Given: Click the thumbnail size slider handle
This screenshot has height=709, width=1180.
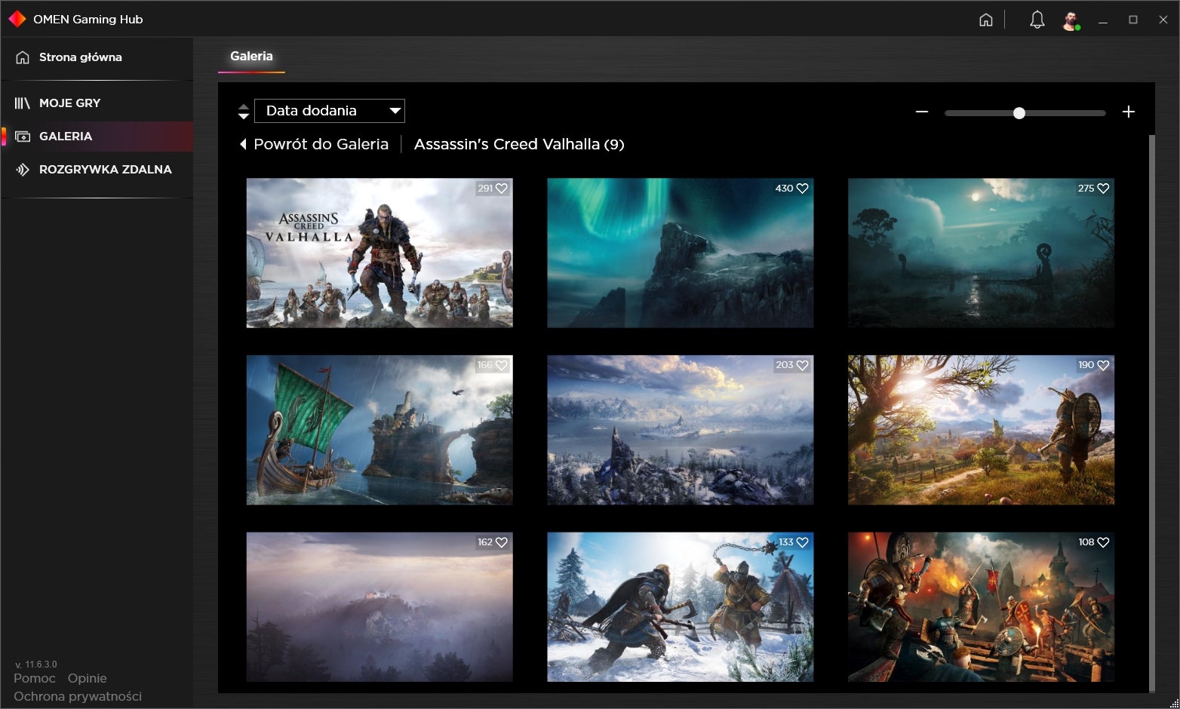Looking at the screenshot, I should click(x=1019, y=113).
